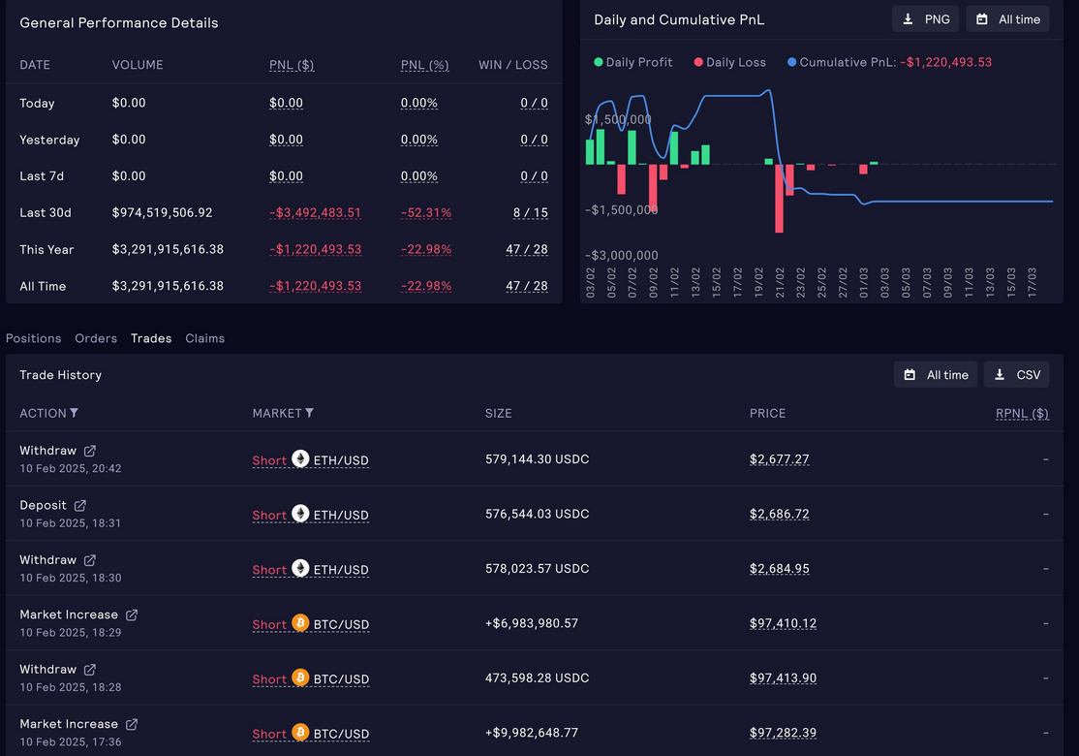
Task: Open external link for 18:28 Withdraw trade
Action: [x=90, y=670]
